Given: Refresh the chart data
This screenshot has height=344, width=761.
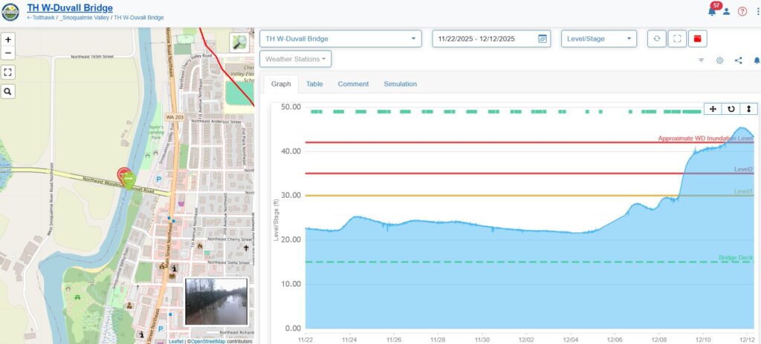Looking at the screenshot, I should click(656, 39).
